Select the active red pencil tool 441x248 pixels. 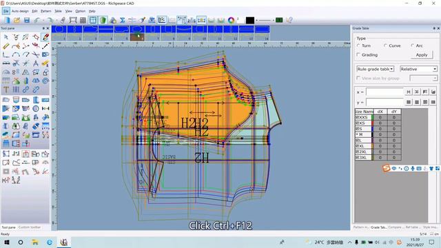coord(45,37)
